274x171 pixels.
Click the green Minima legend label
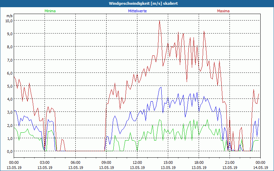click(50, 11)
